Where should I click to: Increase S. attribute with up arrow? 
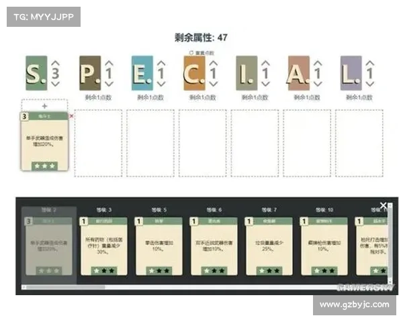click(x=56, y=63)
